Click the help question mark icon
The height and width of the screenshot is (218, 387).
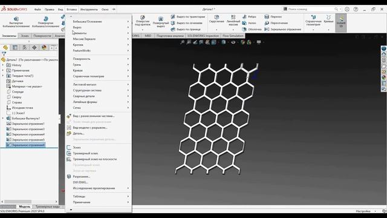click(356, 9)
